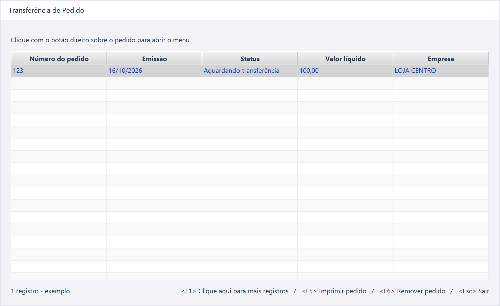Click the Valor líquido column header
The image size is (500, 306).
click(x=345, y=59)
